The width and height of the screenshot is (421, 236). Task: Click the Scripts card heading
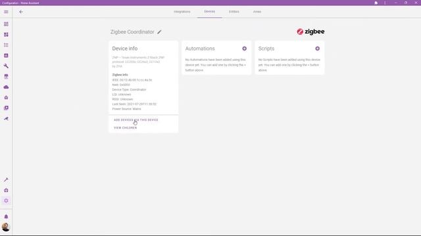click(266, 49)
